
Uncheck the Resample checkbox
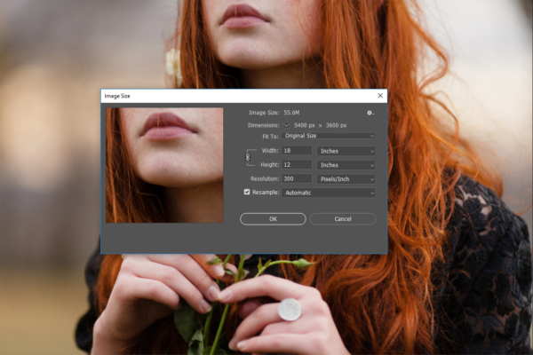(247, 192)
